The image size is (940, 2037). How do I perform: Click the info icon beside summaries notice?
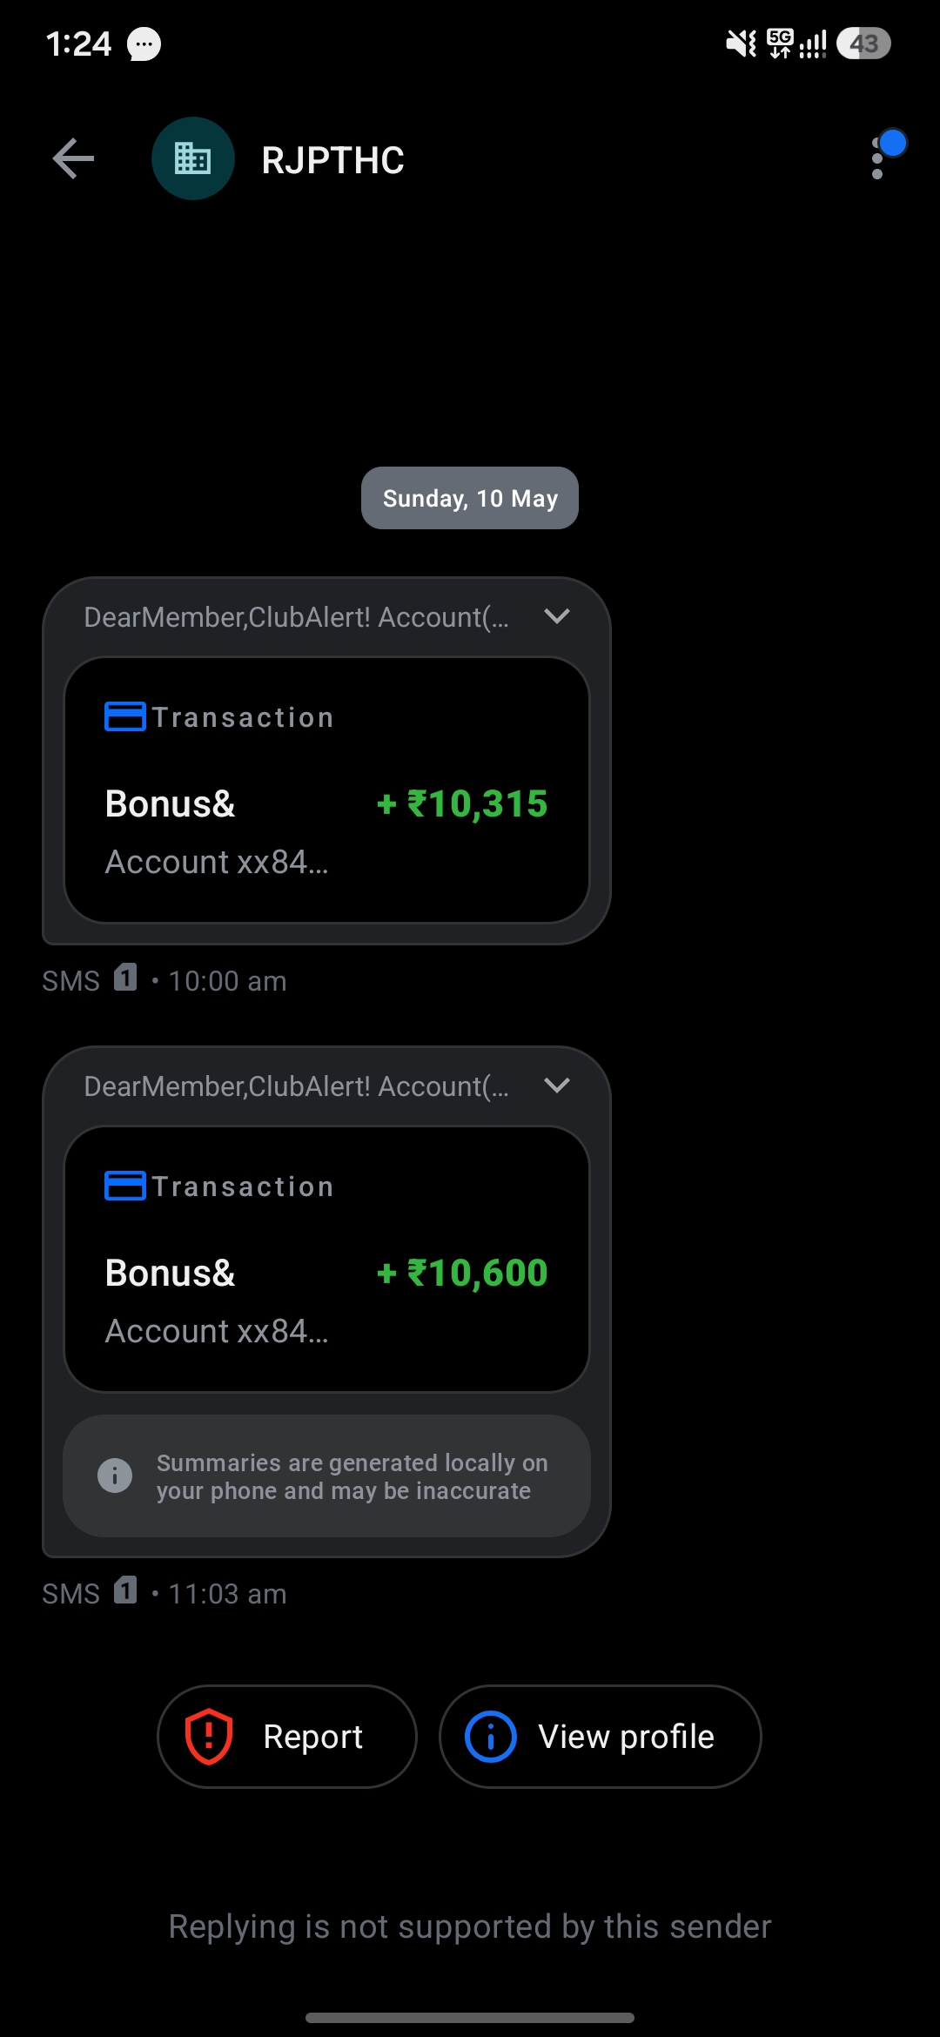pyautogui.click(x=115, y=1476)
